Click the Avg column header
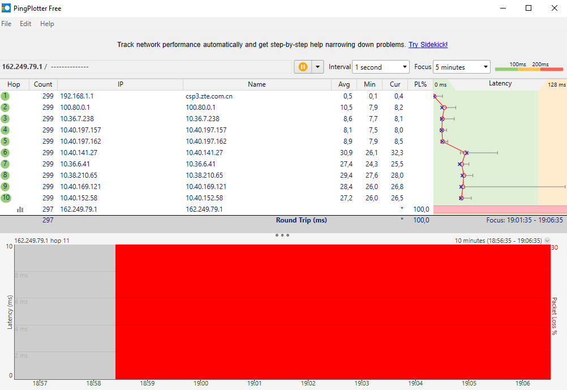 point(344,84)
